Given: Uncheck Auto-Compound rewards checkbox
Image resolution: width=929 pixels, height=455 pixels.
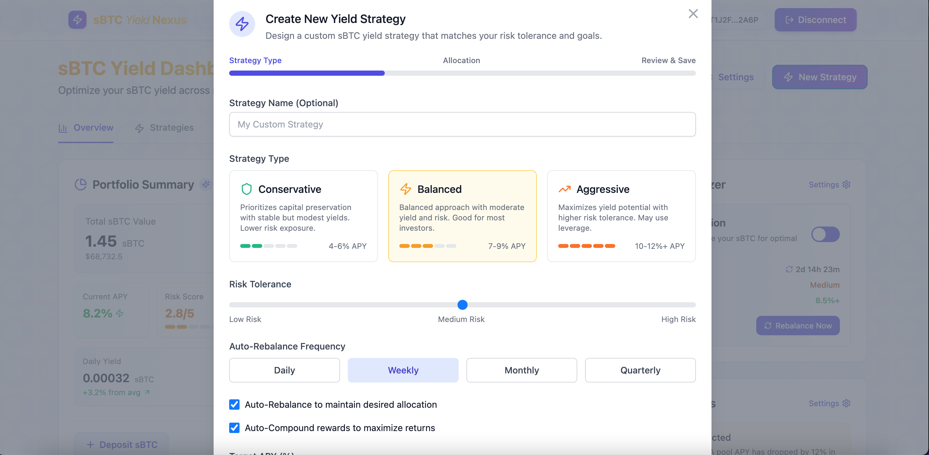Looking at the screenshot, I should (x=234, y=427).
